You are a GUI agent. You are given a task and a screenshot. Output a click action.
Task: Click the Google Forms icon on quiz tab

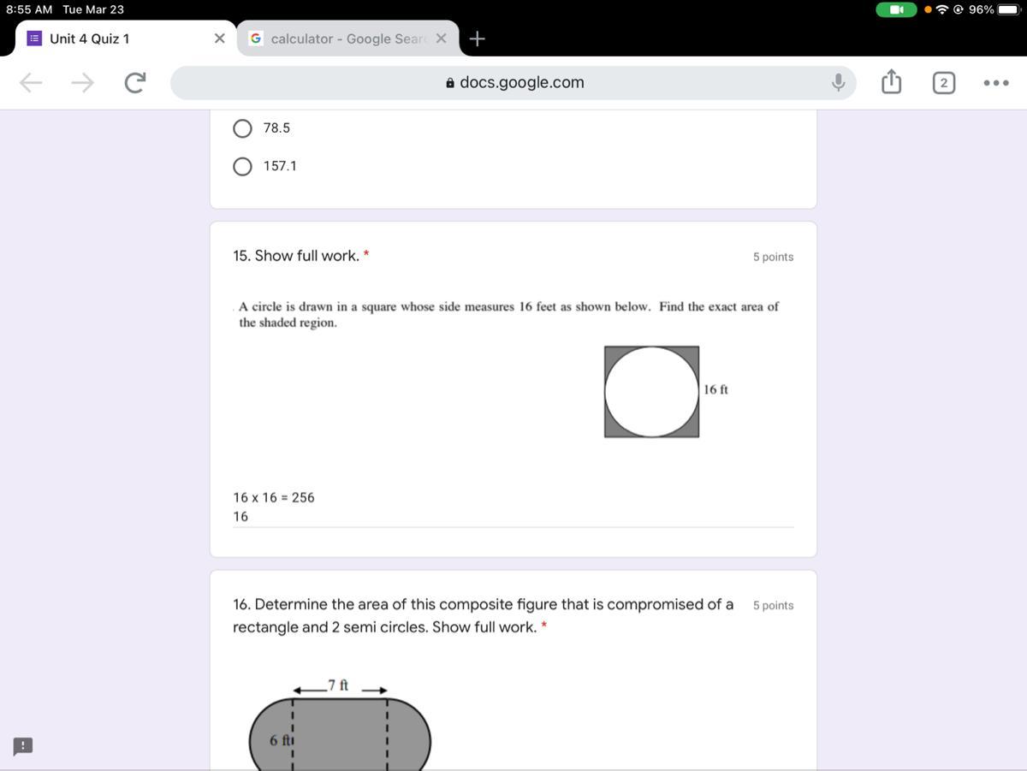click(x=34, y=39)
